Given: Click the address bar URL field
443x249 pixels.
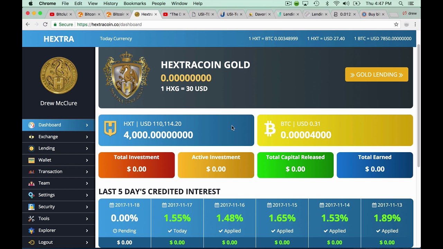Looking at the screenshot, I should (225, 24).
